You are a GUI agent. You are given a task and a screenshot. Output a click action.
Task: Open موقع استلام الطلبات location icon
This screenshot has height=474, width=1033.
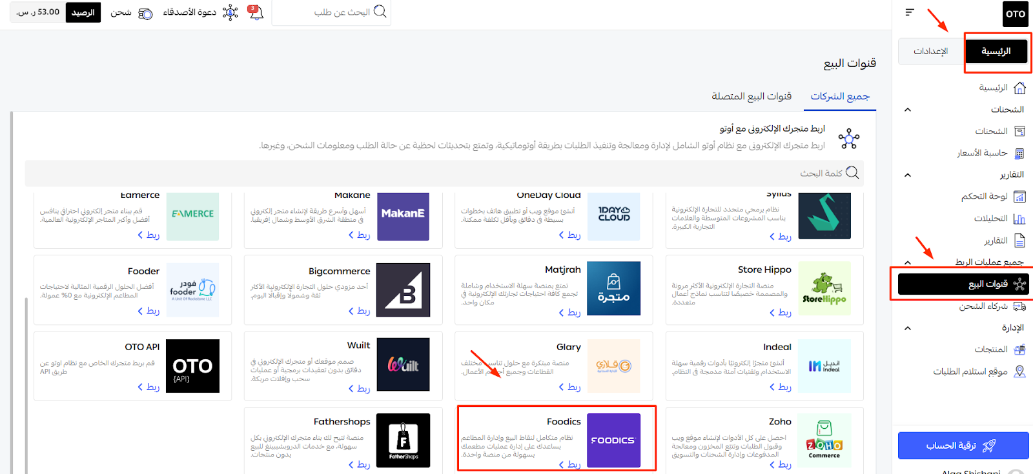[1020, 371]
